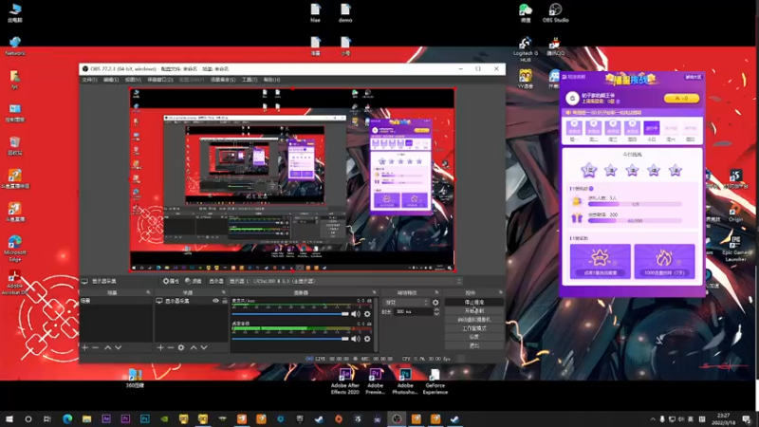Open the scene transition settings gear

435,303
